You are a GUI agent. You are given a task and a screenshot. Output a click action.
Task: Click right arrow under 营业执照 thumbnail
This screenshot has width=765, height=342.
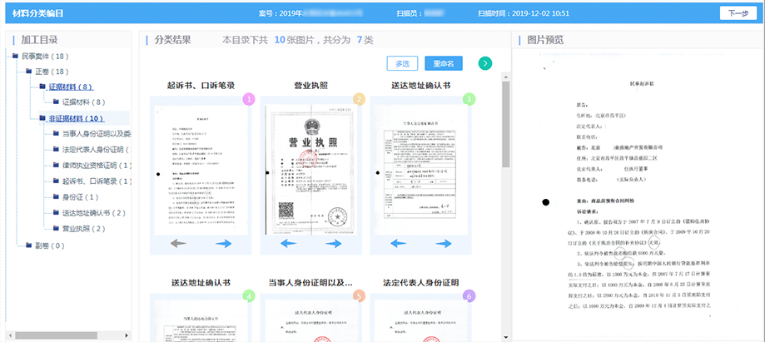[x=334, y=244]
